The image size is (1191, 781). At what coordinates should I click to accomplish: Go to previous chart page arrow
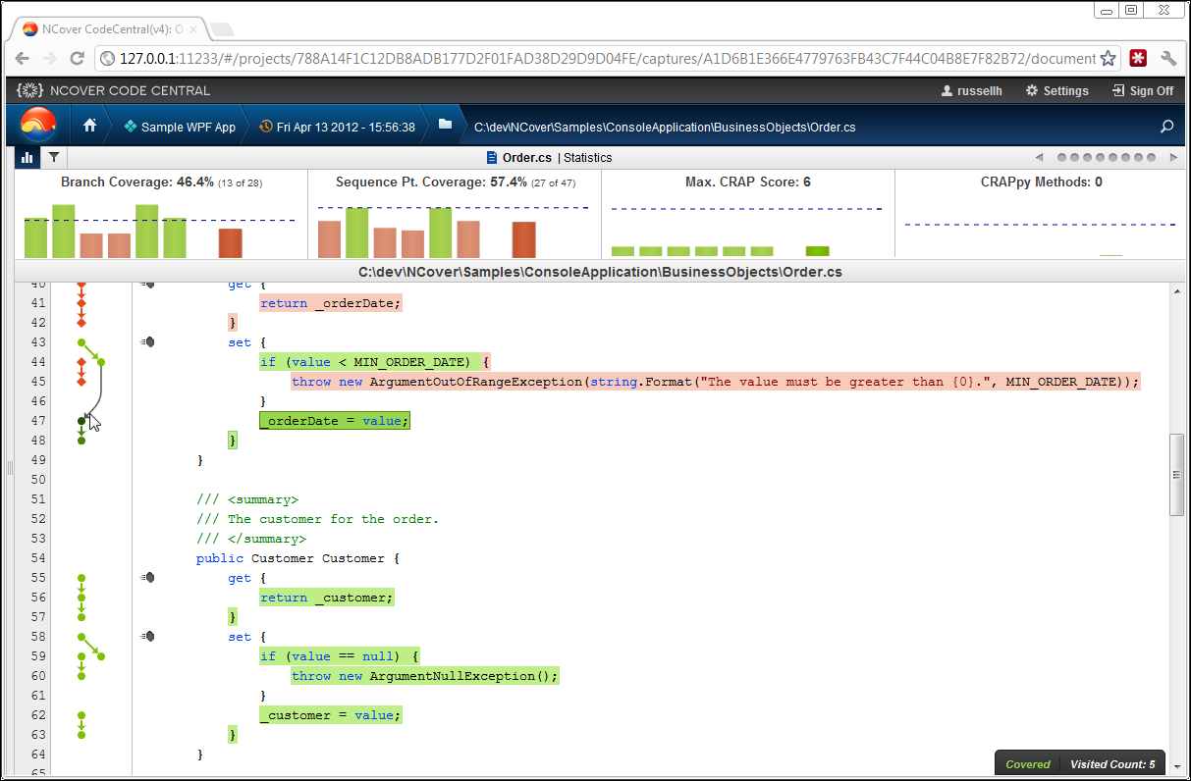[x=1039, y=157]
